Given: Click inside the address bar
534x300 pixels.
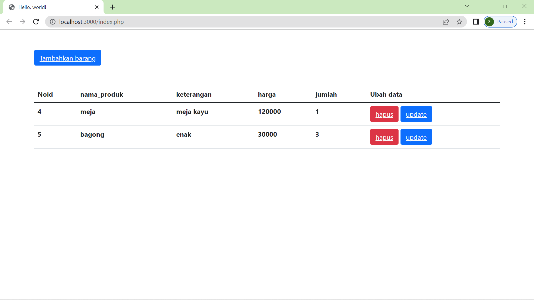Looking at the screenshot, I should (195, 22).
